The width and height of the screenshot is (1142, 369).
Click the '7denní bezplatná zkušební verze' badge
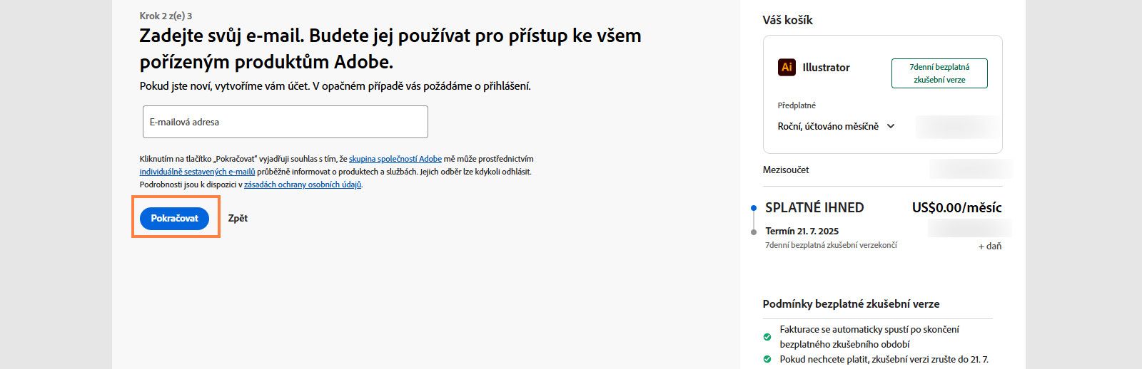[x=939, y=73]
